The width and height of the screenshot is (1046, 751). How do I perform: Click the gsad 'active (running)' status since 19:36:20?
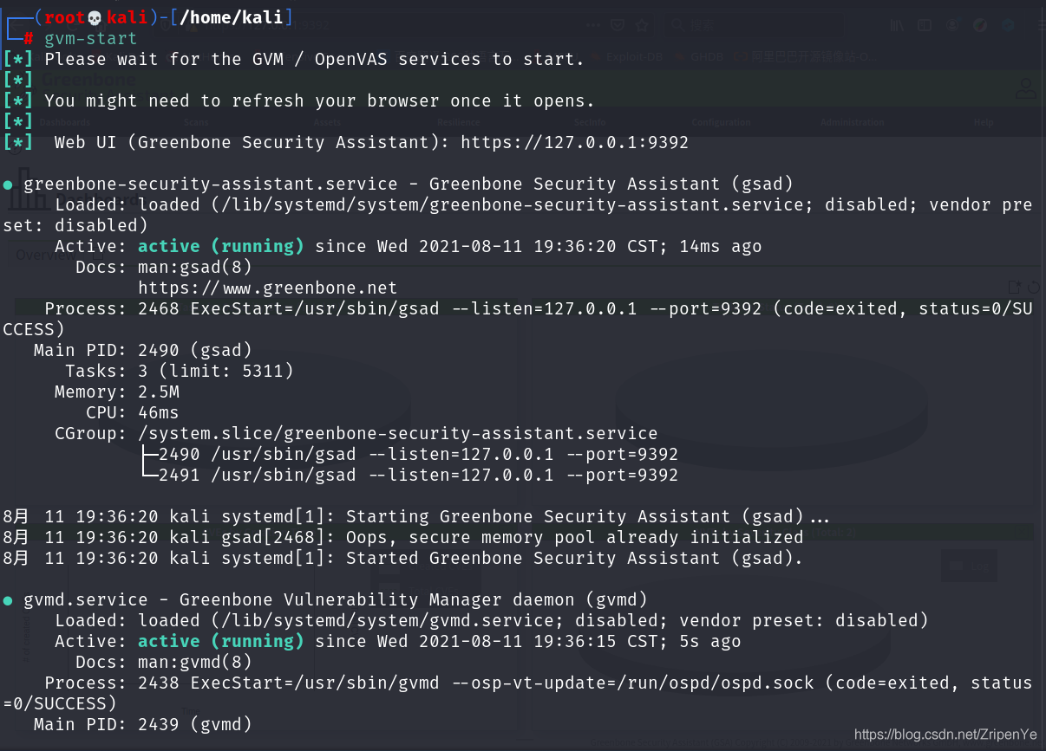pos(221,246)
